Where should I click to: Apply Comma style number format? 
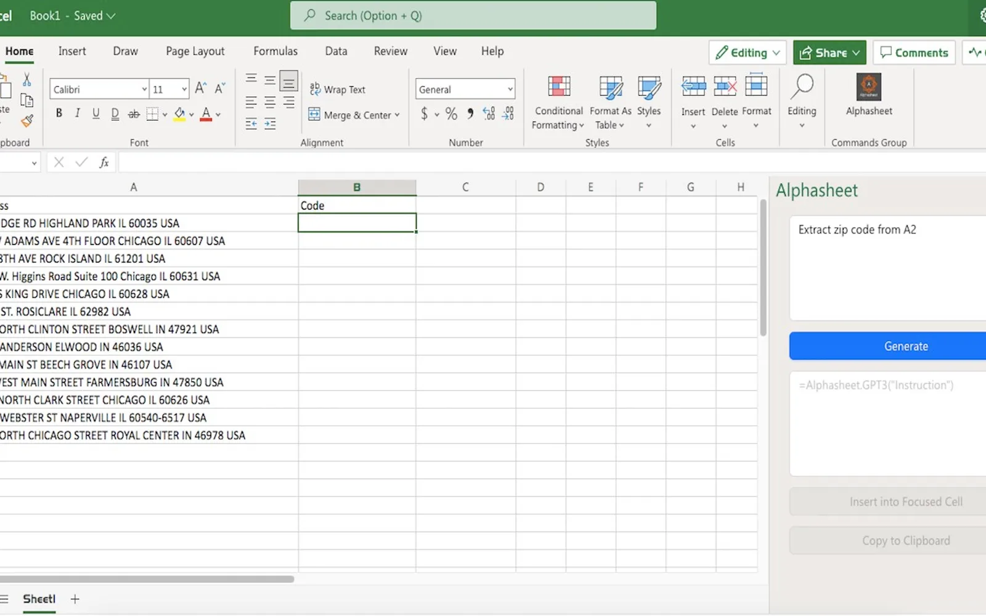pos(470,113)
